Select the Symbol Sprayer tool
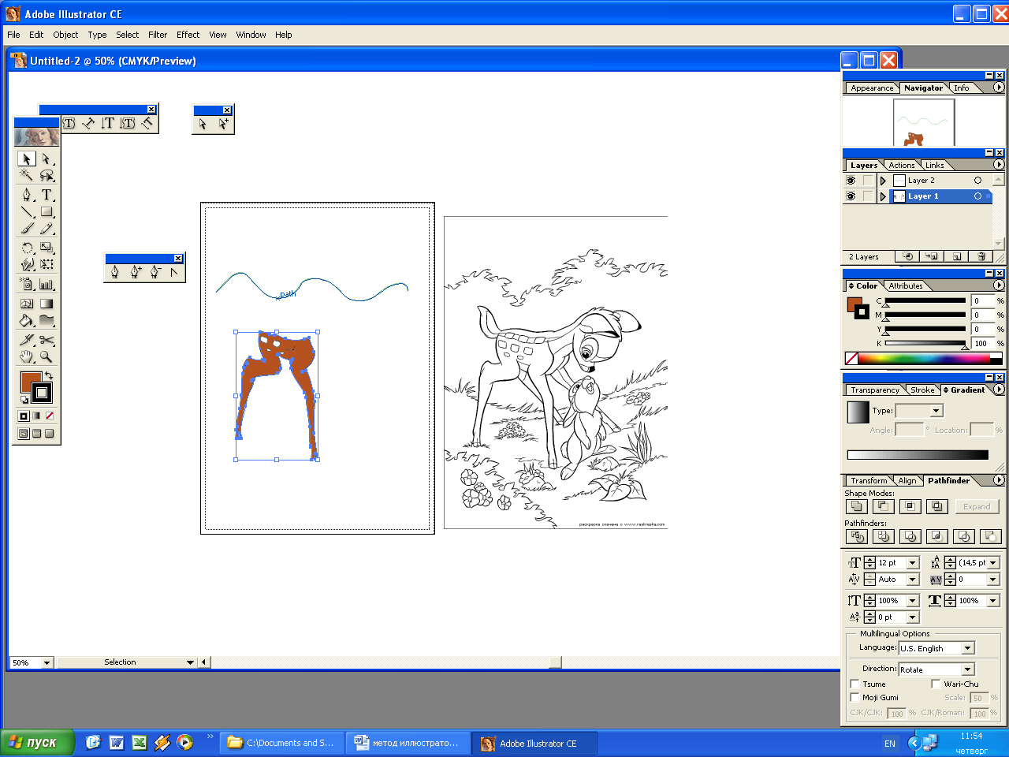The height and width of the screenshot is (757, 1009). 27,284
